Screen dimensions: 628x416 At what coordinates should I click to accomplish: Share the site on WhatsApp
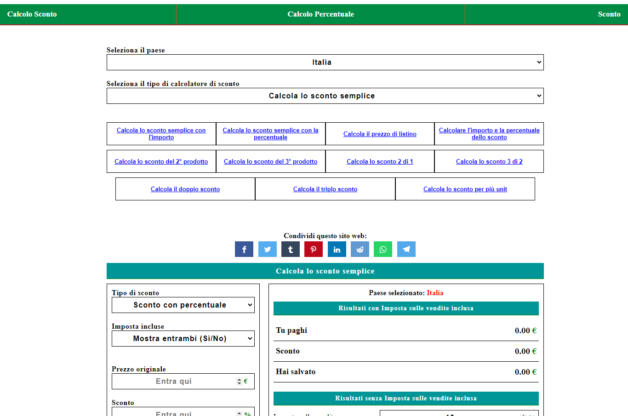point(383,249)
